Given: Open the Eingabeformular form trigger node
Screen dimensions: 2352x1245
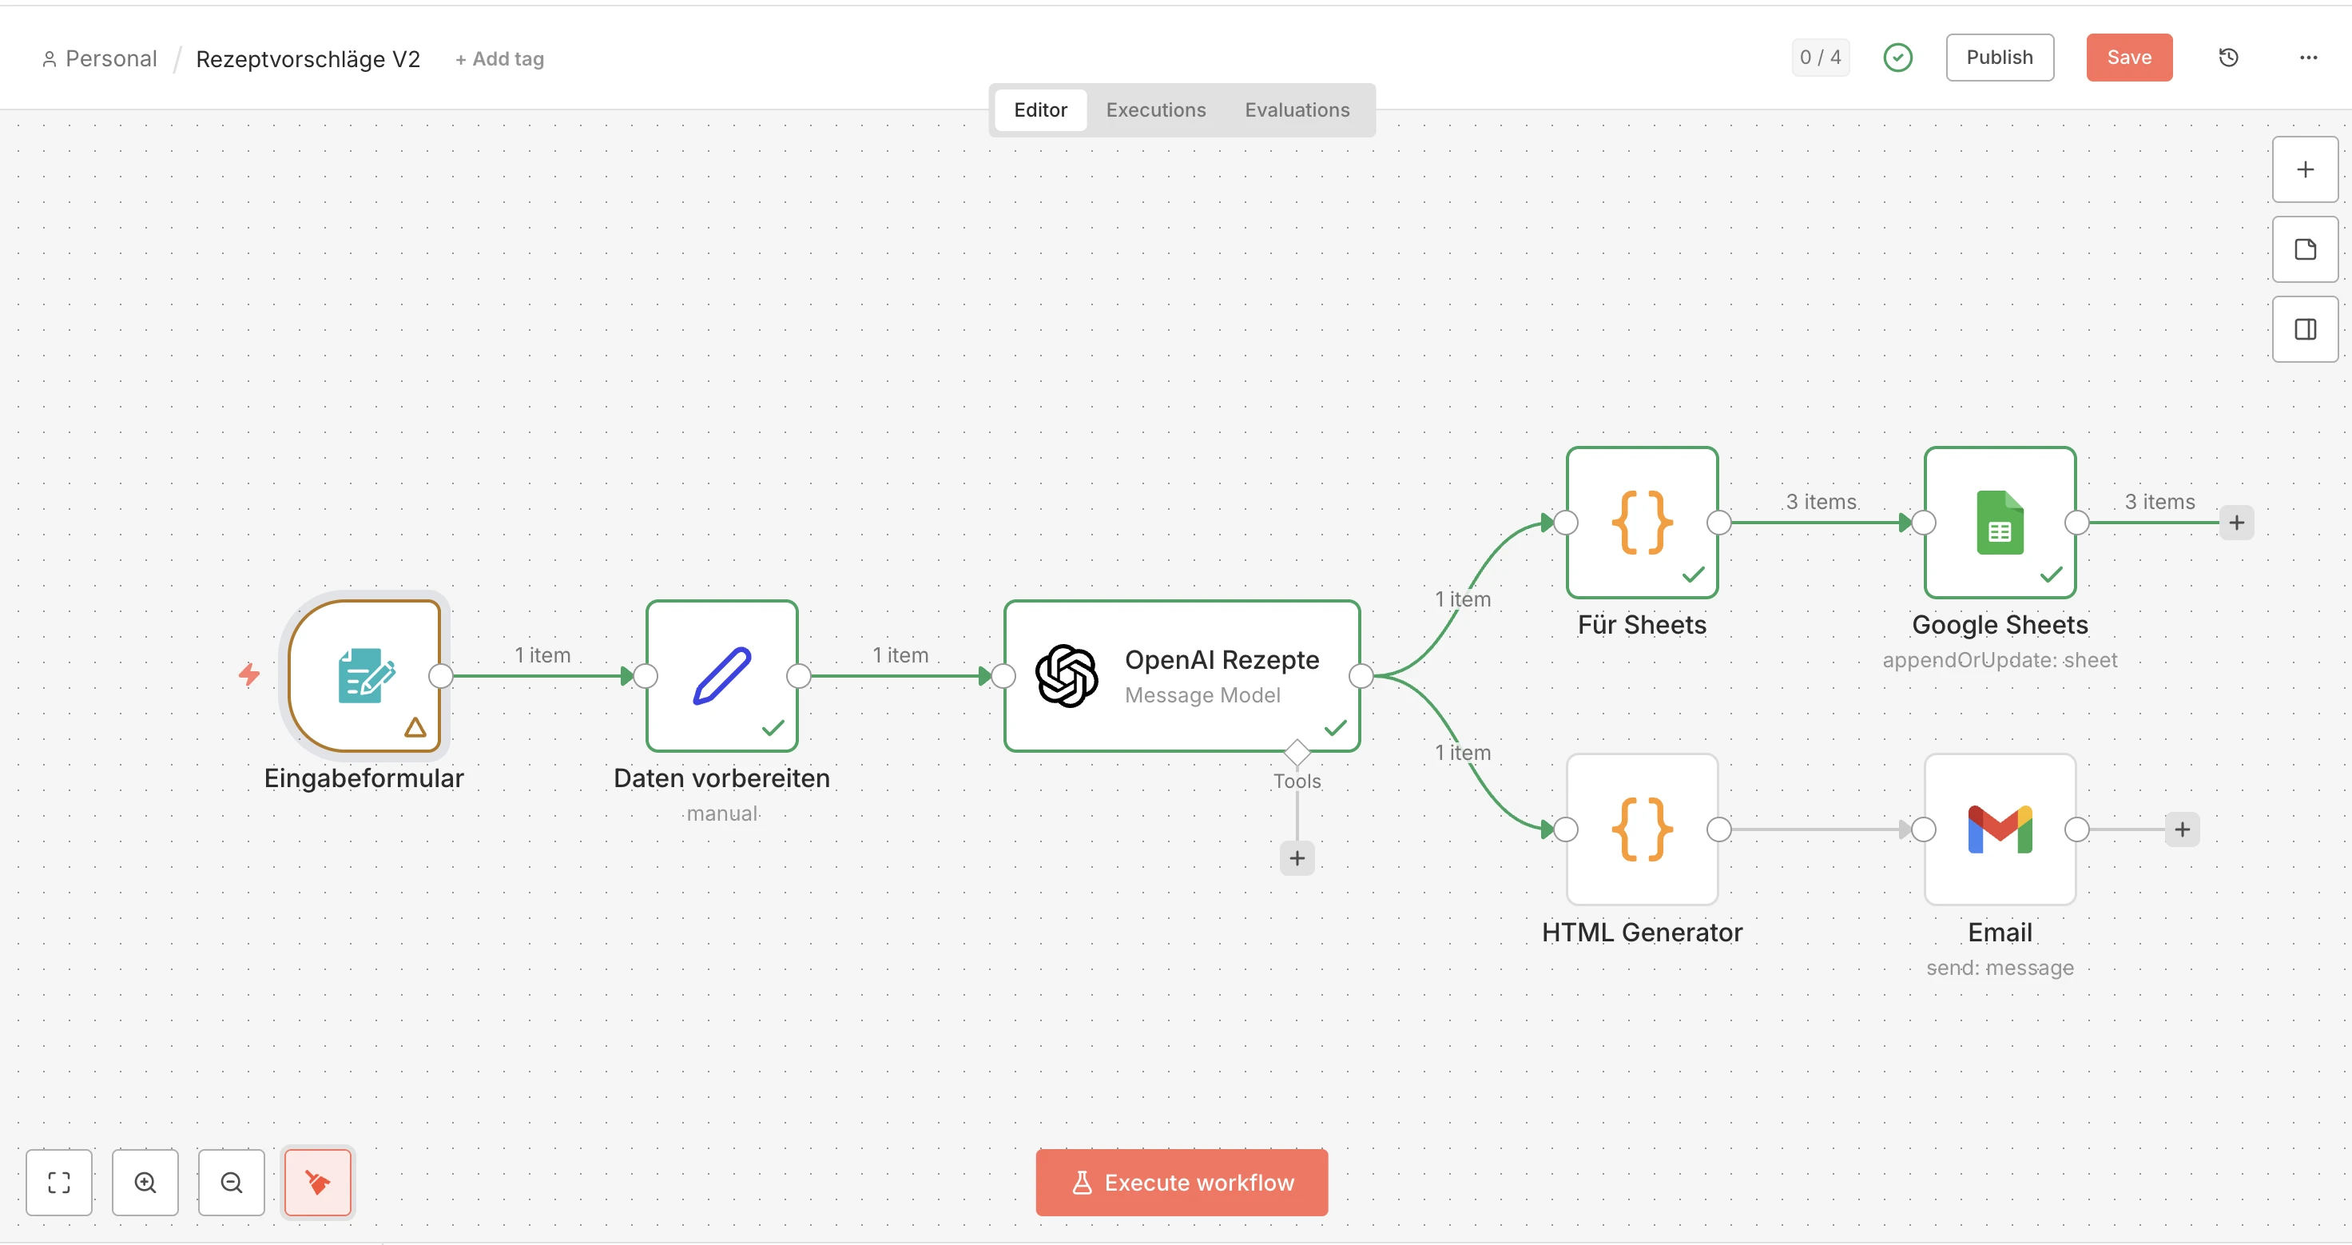Looking at the screenshot, I should pos(364,676).
